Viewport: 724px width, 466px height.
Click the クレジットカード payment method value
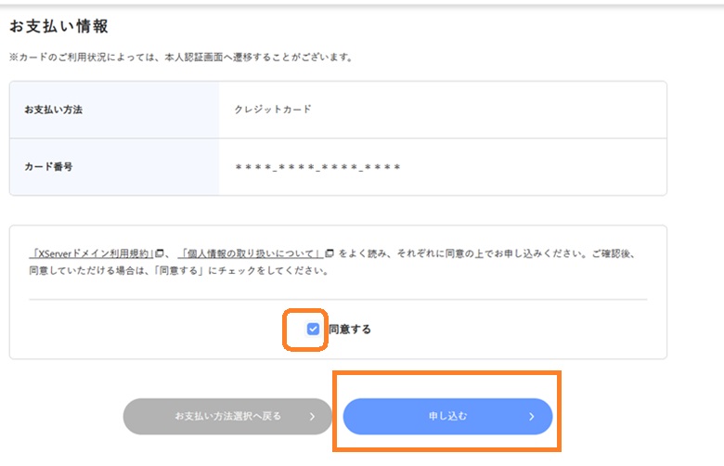pos(273,110)
